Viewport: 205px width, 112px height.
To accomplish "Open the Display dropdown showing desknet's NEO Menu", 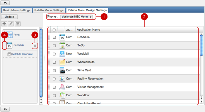I will 76,17.
